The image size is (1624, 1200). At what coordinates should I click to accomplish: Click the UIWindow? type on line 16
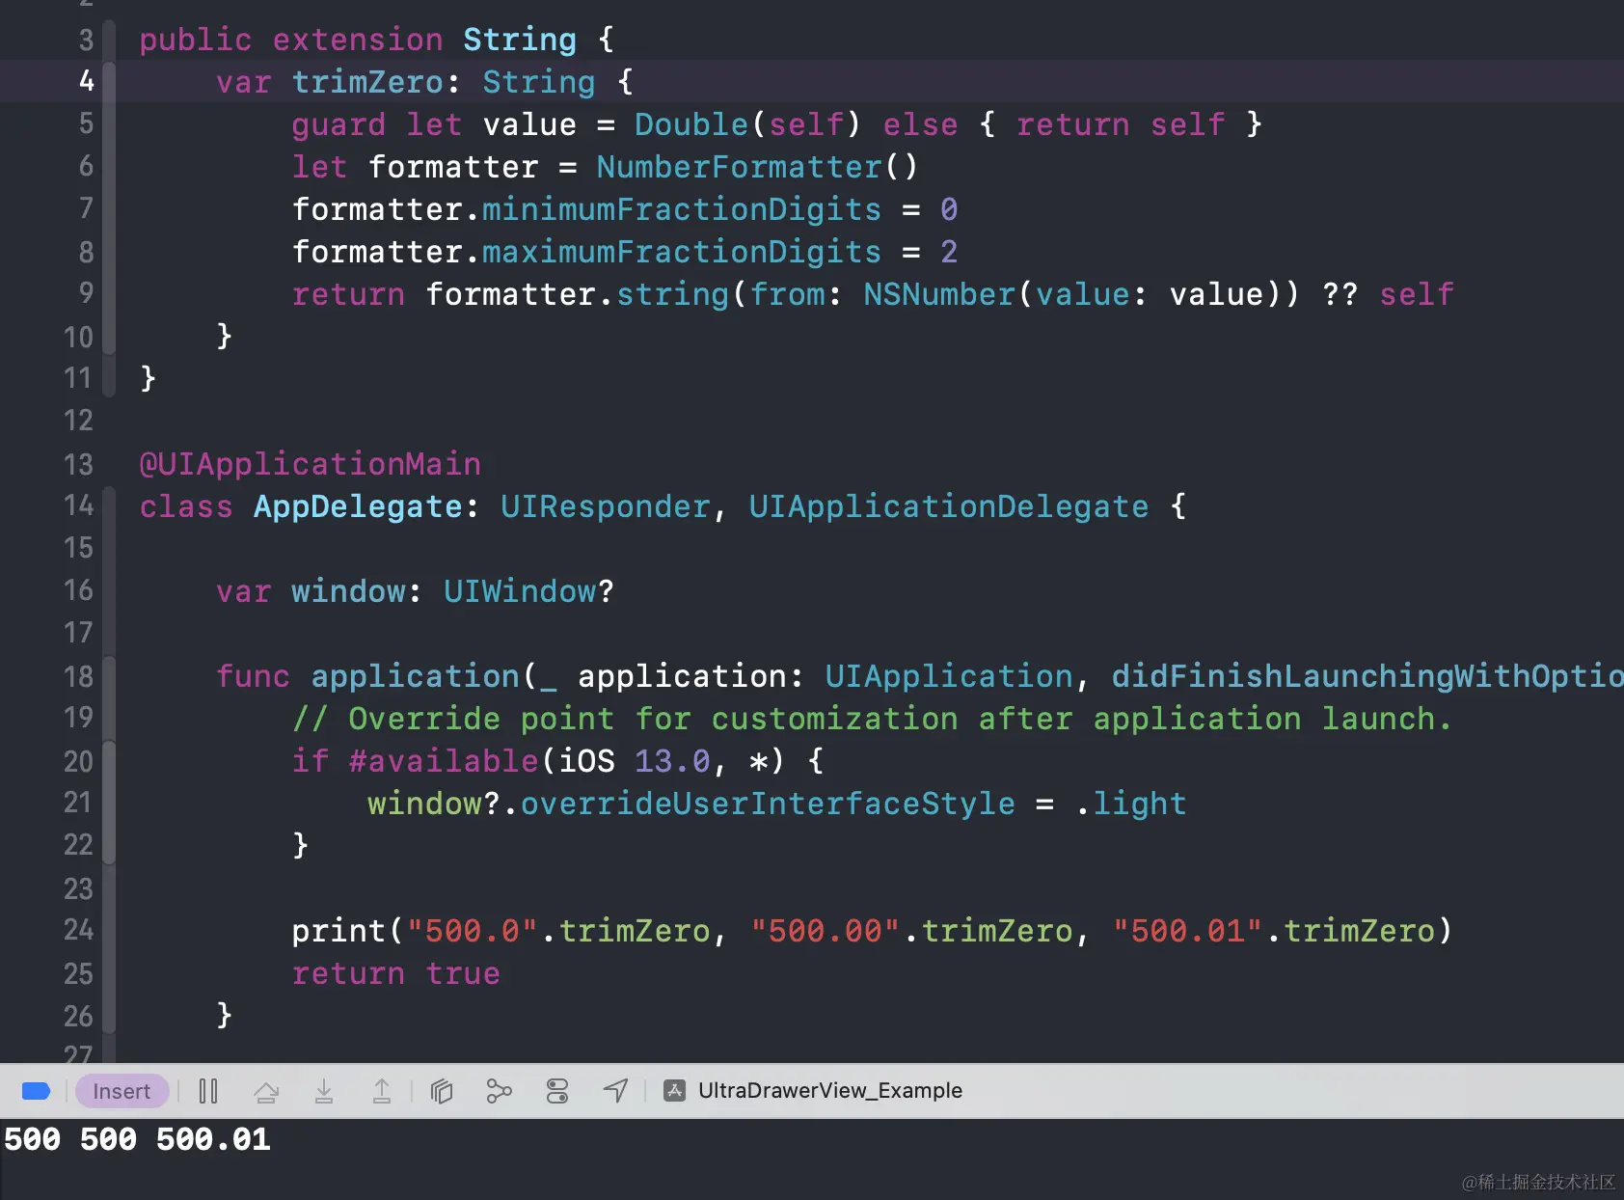point(529,591)
